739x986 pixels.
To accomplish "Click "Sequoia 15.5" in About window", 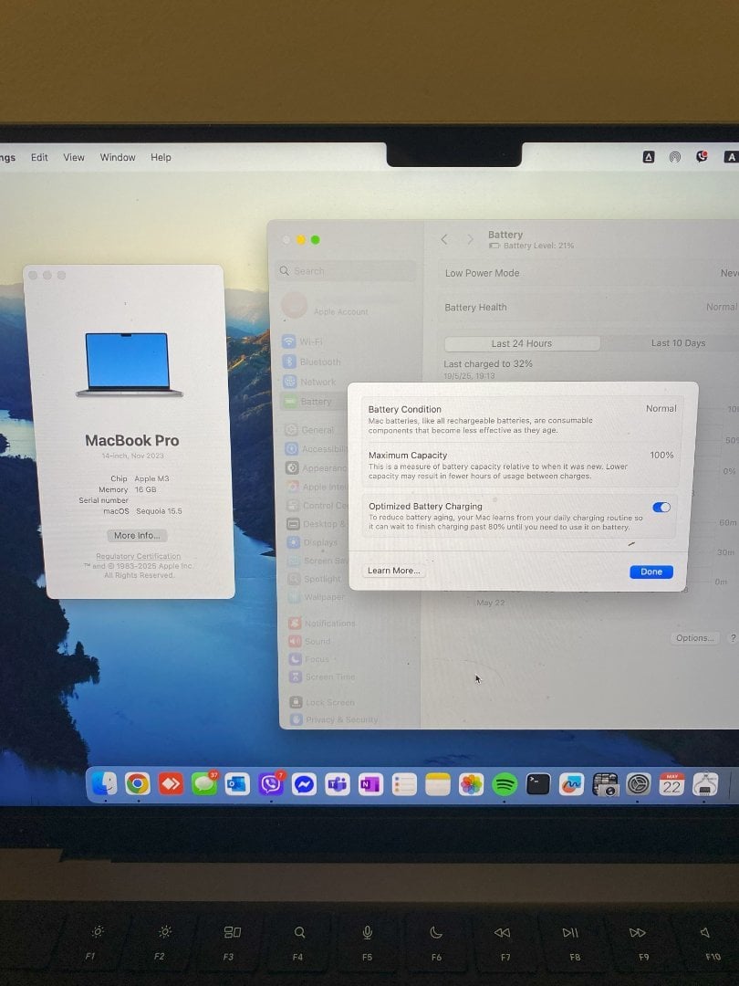I will 159,511.
